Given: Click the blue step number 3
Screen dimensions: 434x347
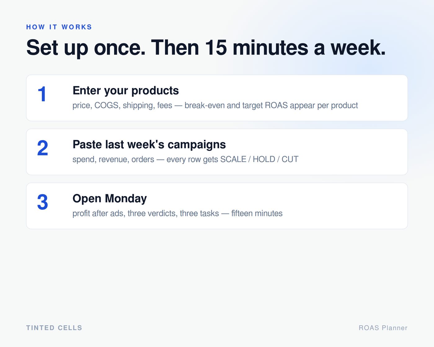Looking at the screenshot, I should click(x=42, y=202).
